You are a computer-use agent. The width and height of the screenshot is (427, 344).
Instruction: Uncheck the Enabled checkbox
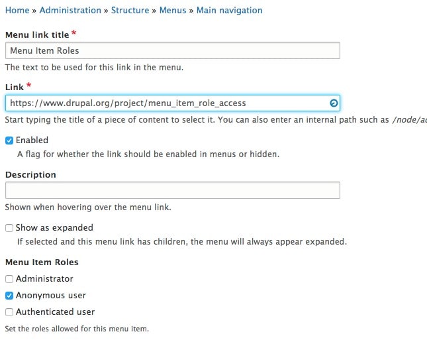[9, 141]
